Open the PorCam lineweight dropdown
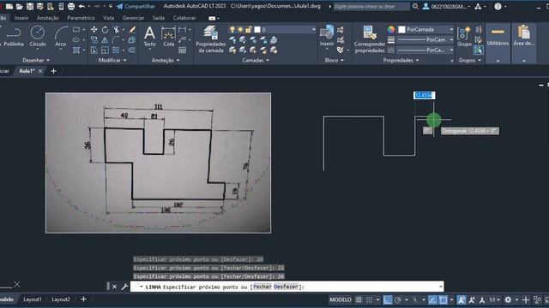This screenshot has height=308, width=549. (451, 40)
